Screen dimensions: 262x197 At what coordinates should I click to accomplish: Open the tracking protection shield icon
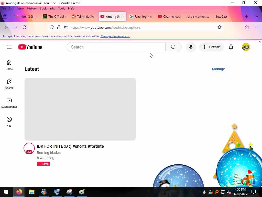pos(52,27)
